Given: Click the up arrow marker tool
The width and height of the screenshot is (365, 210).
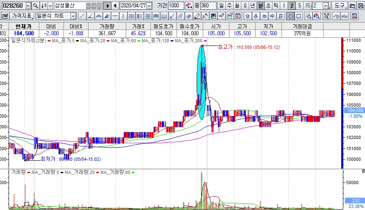Looking at the screenshot, I should point(248,16).
